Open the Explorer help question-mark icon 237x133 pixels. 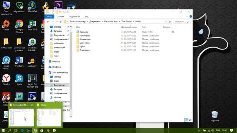[191, 16]
